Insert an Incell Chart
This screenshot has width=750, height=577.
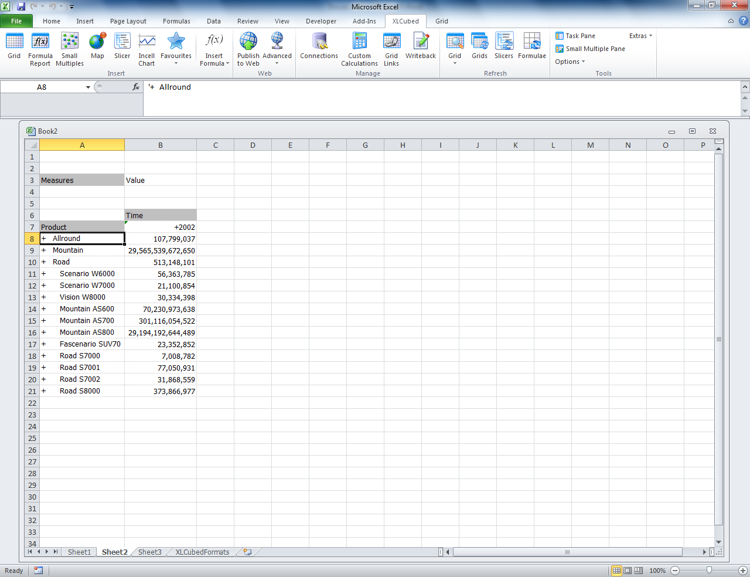click(146, 49)
